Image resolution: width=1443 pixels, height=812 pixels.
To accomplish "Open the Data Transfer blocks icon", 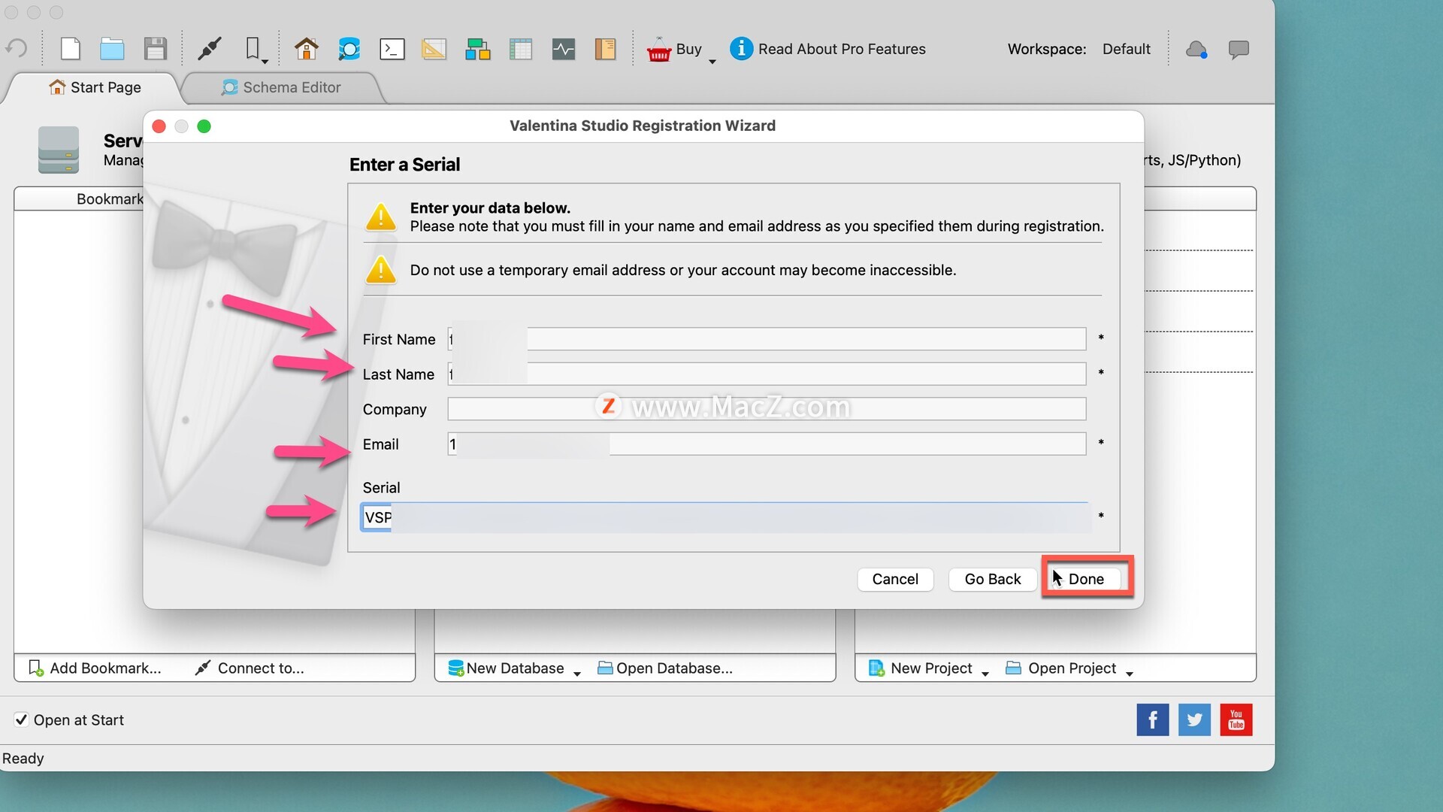I will 477,49.
